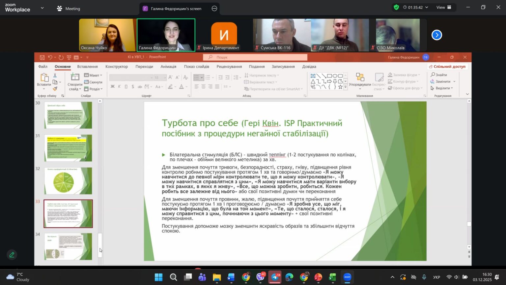Click the Save icon in quick access toolbar
The image size is (506, 285).
point(42,57)
